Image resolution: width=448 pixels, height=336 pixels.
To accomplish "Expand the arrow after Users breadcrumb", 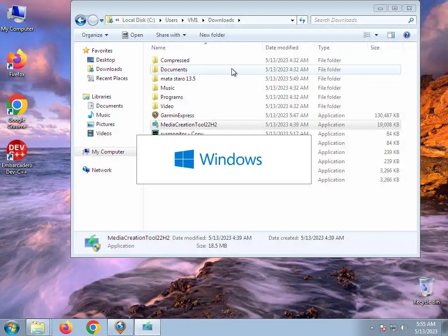I will tap(182, 20).
